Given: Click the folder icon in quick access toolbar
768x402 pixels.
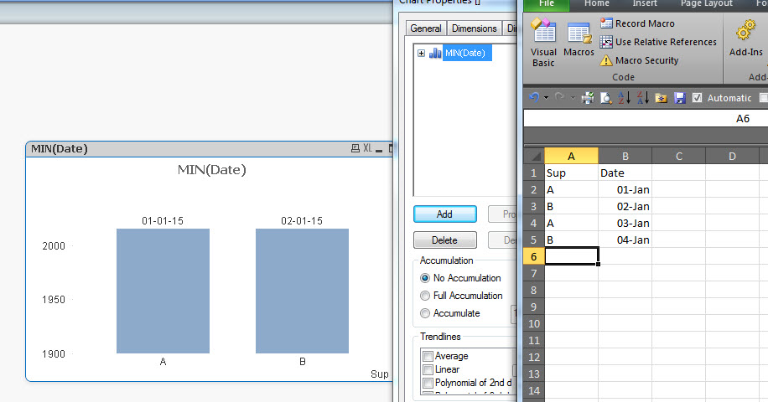Looking at the screenshot, I should point(661,98).
